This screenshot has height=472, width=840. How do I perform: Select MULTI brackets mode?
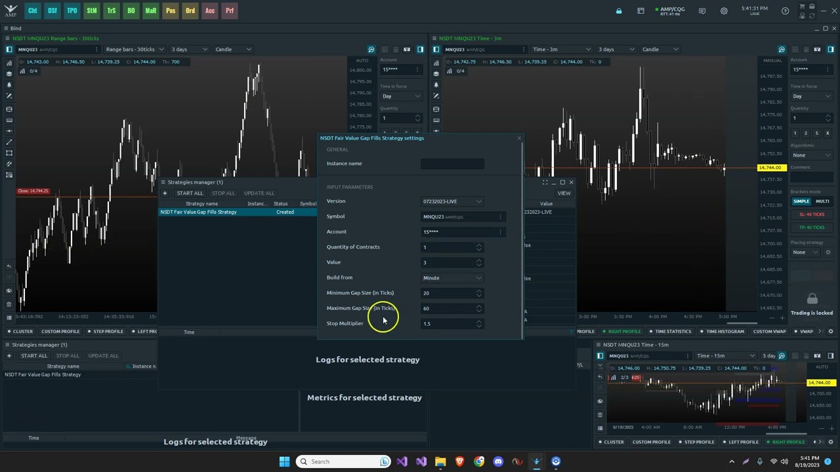tap(822, 201)
